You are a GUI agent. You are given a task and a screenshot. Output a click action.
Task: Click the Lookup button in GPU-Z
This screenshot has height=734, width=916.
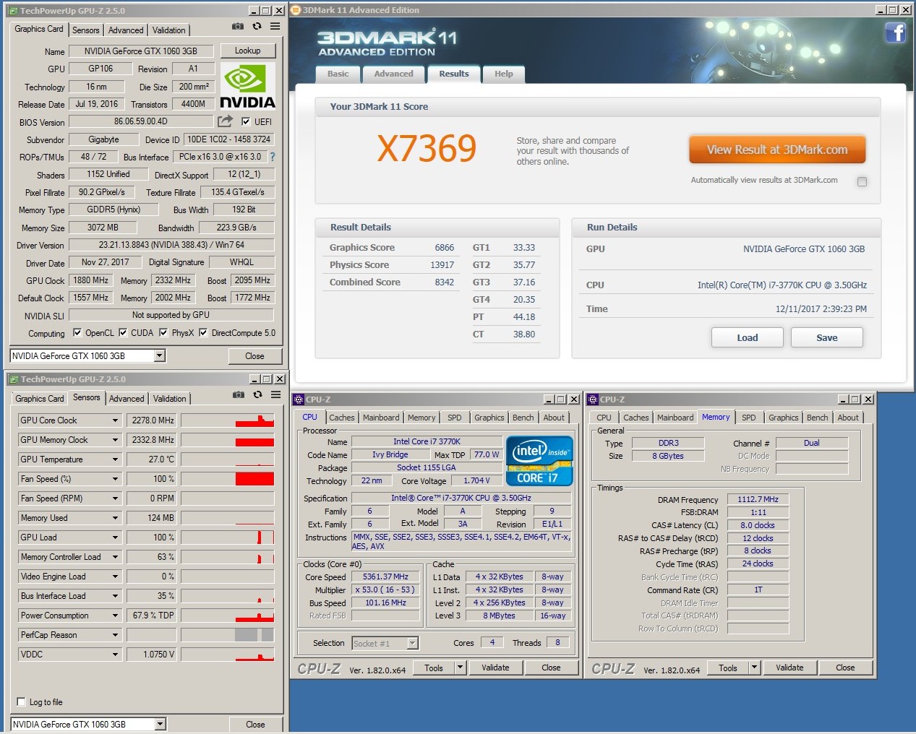(x=247, y=51)
